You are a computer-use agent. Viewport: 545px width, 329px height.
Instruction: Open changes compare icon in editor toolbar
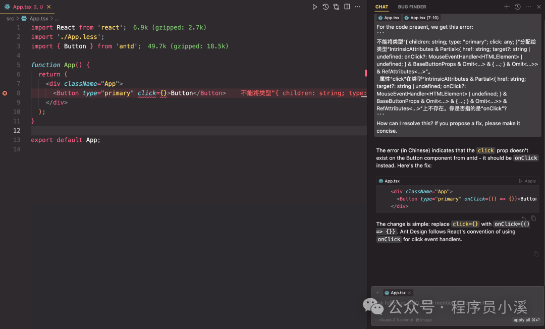pyautogui.click(x=336, y=7)
